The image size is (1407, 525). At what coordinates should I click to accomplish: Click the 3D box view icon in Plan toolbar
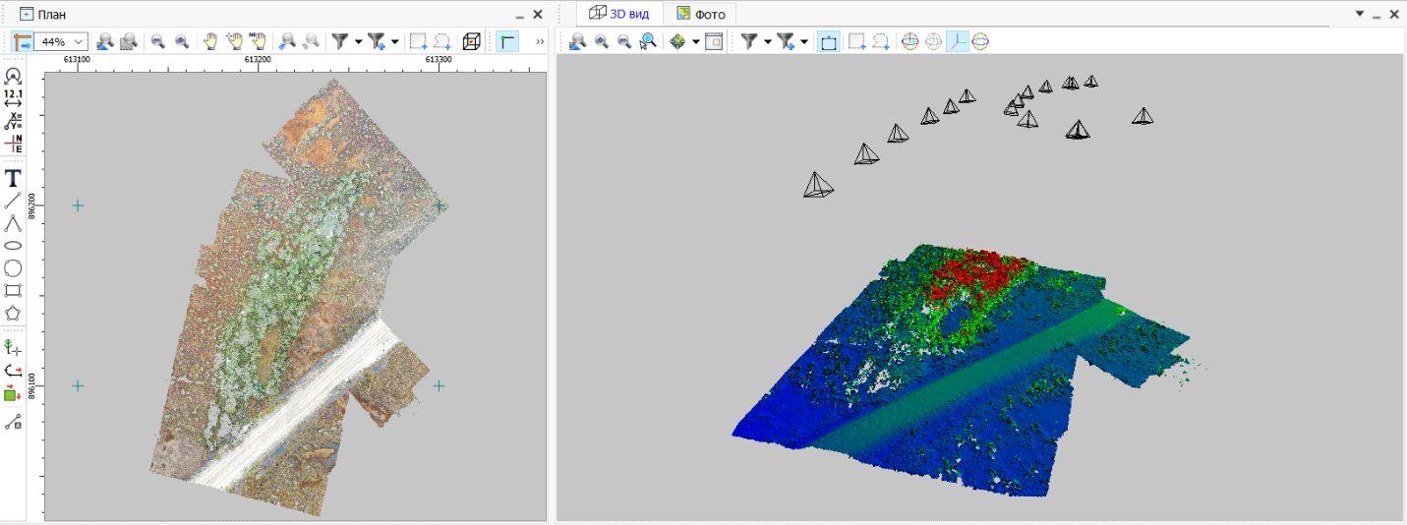472,41
